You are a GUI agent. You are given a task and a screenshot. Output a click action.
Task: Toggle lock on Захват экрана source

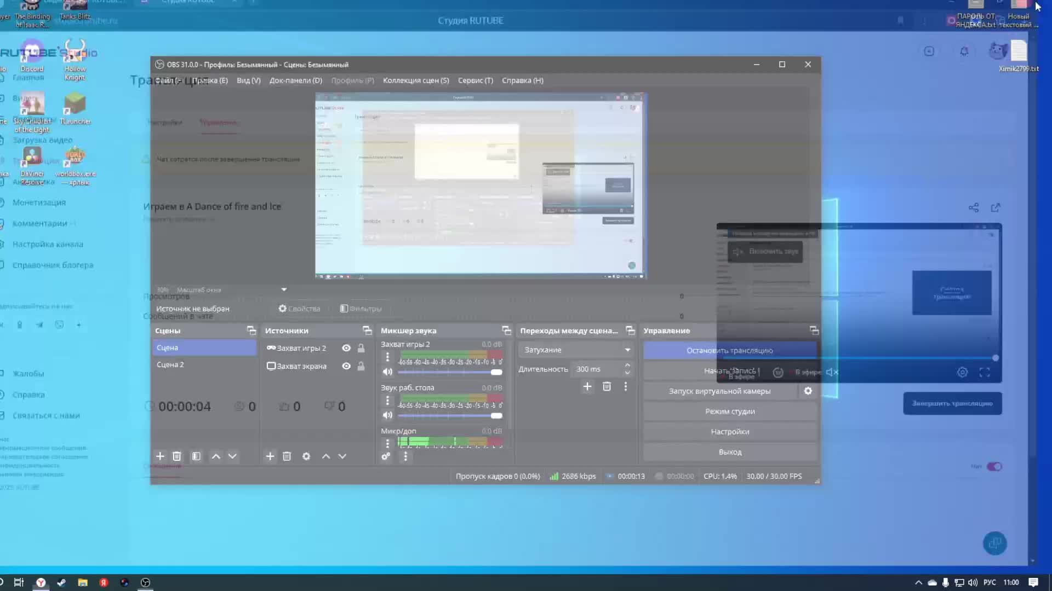coord(361,366)
